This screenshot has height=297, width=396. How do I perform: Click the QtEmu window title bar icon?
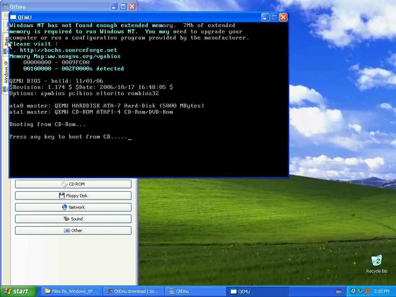pos(5,6)
